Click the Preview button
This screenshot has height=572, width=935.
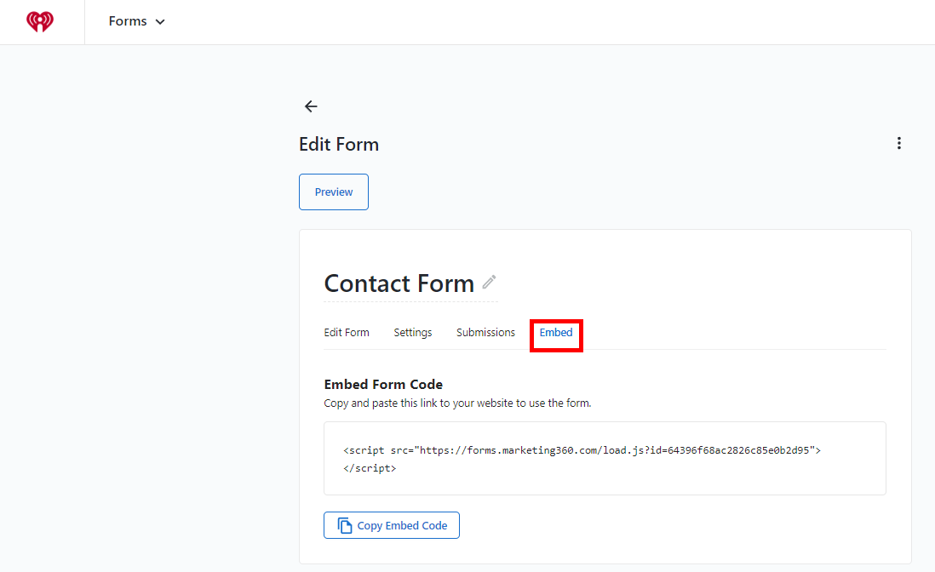coord(334,192)
